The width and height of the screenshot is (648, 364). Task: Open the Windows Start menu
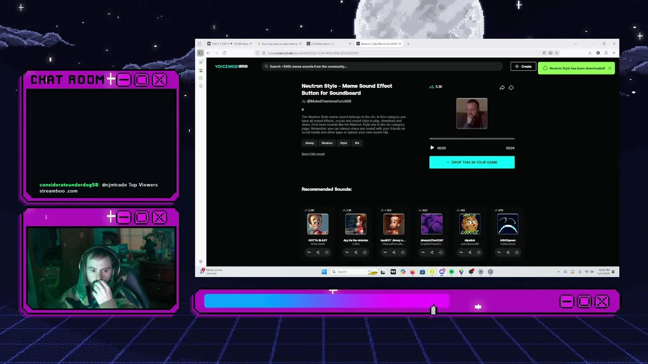[324, 271]
